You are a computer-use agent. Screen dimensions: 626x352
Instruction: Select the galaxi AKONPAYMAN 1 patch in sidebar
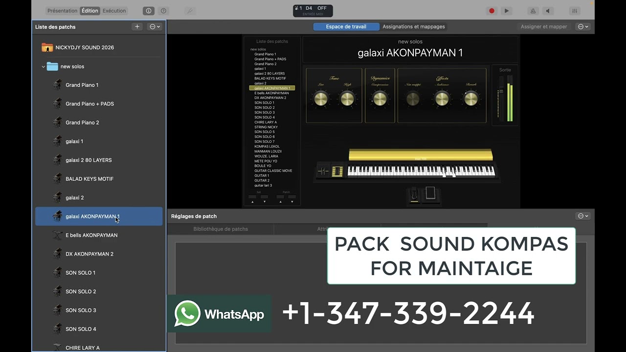(x=99, y=216)
